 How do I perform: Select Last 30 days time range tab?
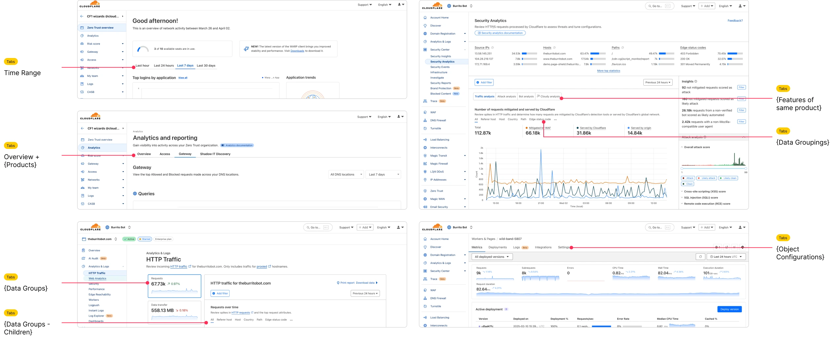(206, 66)
